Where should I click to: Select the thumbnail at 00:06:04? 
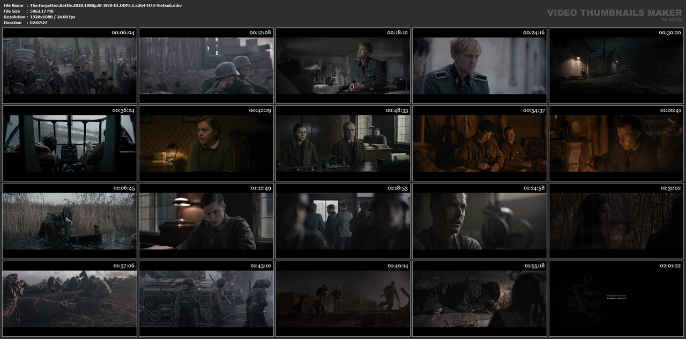tap(70, 65)
